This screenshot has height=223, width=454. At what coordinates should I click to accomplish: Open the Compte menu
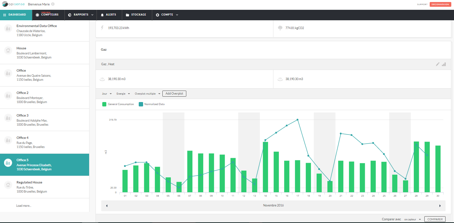click(167, 15)
